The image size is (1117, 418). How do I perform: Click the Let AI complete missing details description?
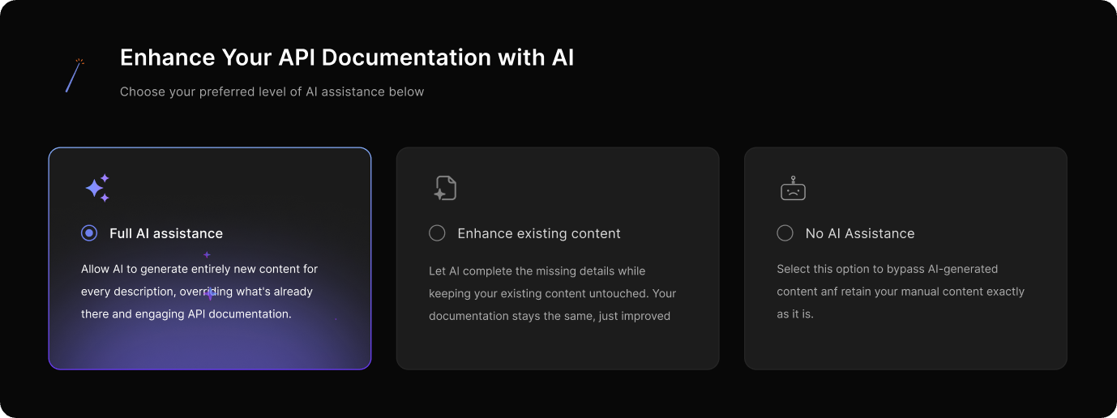(552, 293)
